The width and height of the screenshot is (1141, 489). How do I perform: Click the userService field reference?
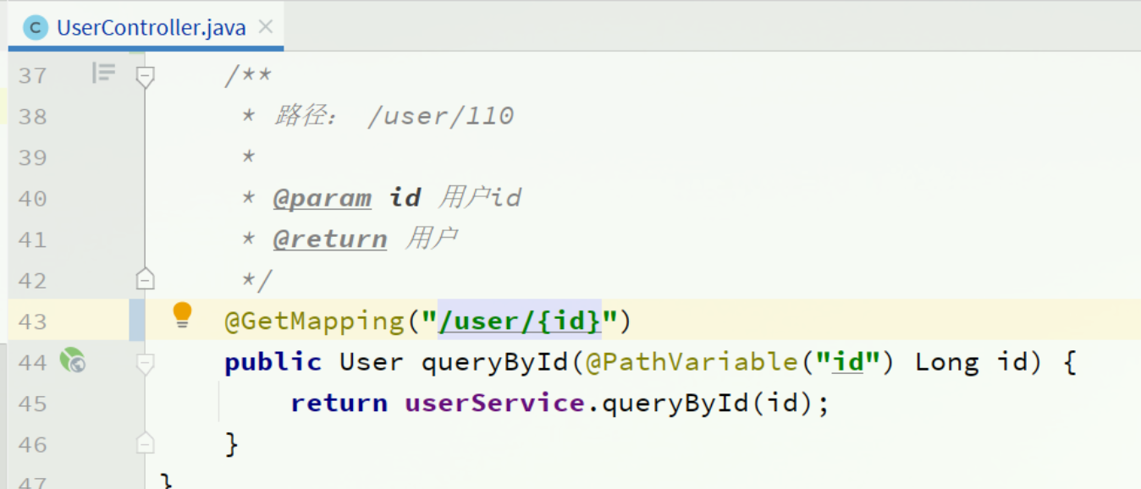click(494, 404)
